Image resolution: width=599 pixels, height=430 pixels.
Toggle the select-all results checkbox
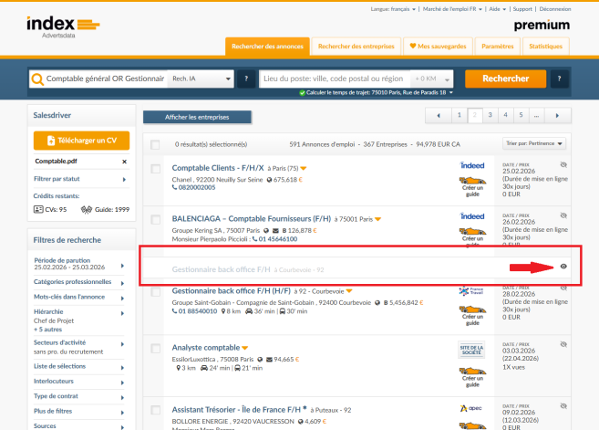click(155, 144)
